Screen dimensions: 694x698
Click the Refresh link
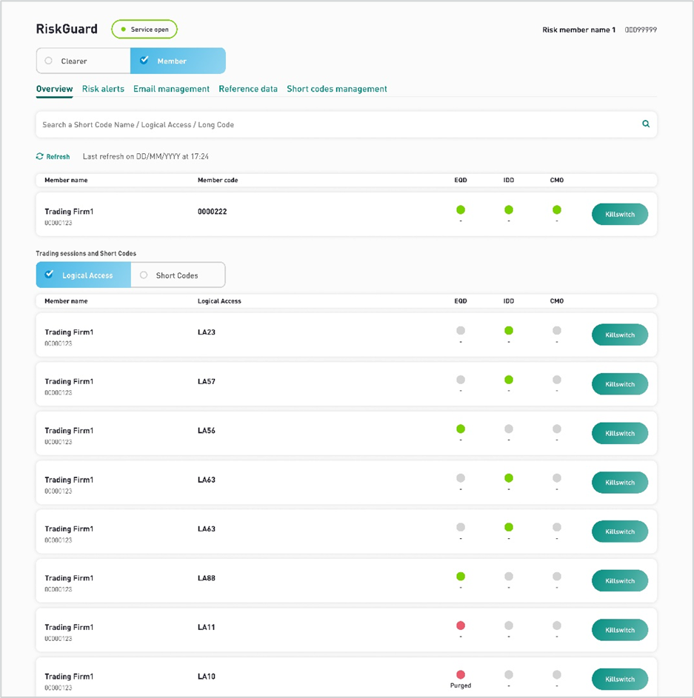(x=53, y=157)
